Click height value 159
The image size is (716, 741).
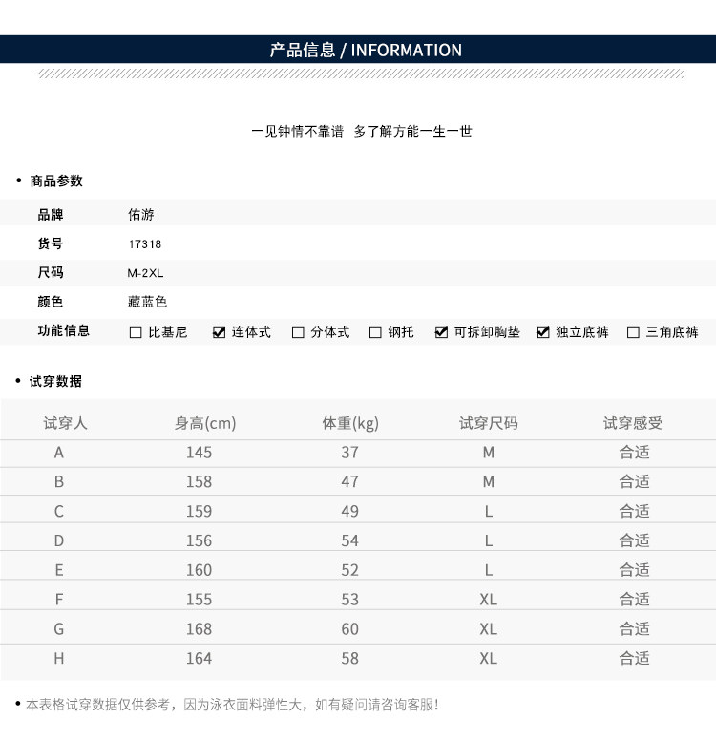pyautogui.click(x=199, y=511)
